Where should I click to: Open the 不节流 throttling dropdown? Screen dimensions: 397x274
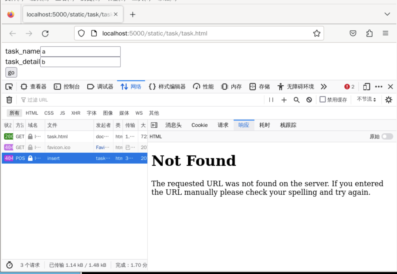(366, 99)
